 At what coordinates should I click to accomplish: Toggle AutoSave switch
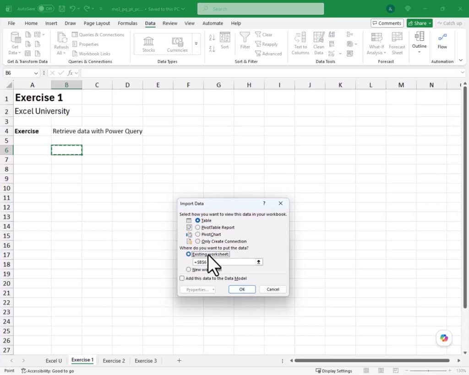(46, 9)
